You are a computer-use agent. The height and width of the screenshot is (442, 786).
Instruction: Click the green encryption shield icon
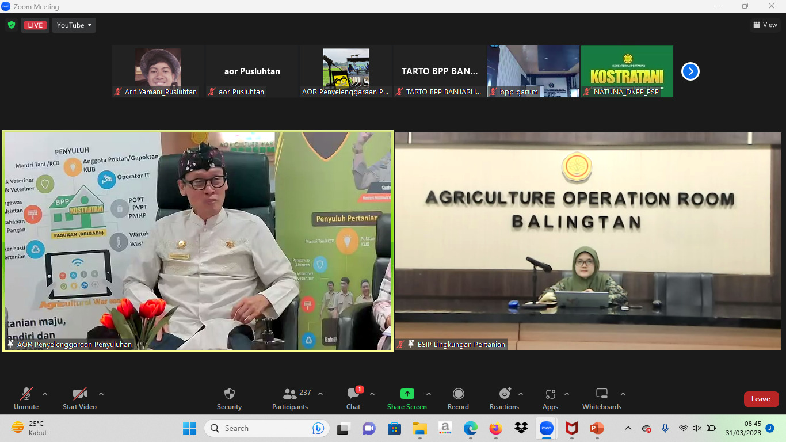click(11, 25)
